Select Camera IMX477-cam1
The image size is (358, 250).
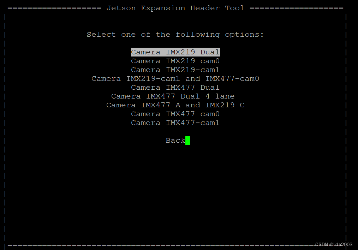[175, 123]
